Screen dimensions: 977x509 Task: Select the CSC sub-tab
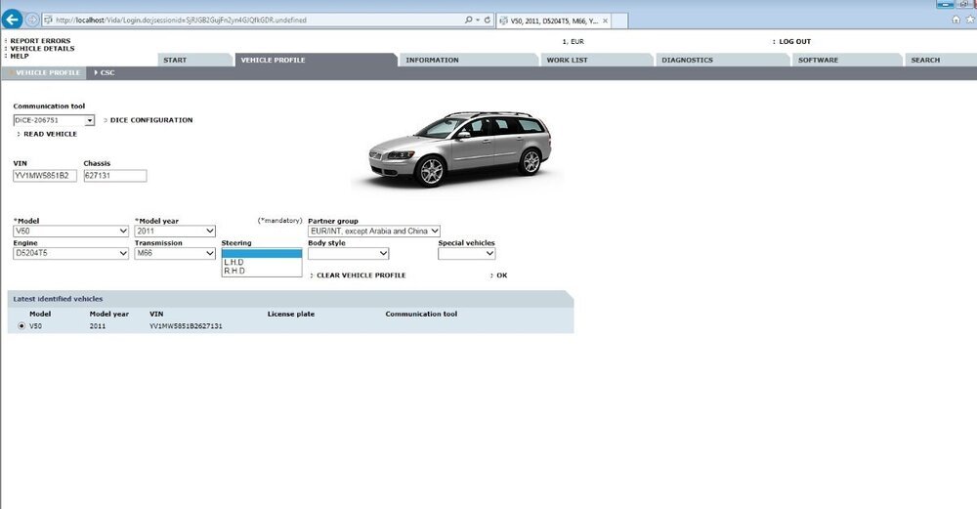(x=105, y=73)
